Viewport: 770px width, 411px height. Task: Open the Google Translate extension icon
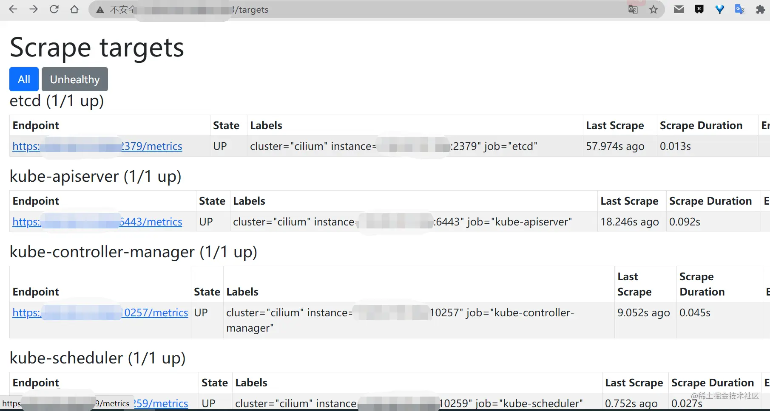tap(740, 9)
